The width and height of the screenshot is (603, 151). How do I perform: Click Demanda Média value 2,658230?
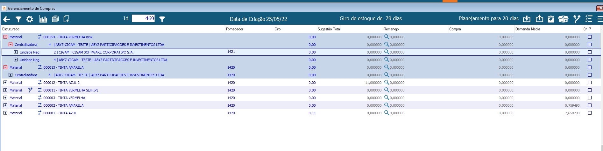(x=572, y=113)
